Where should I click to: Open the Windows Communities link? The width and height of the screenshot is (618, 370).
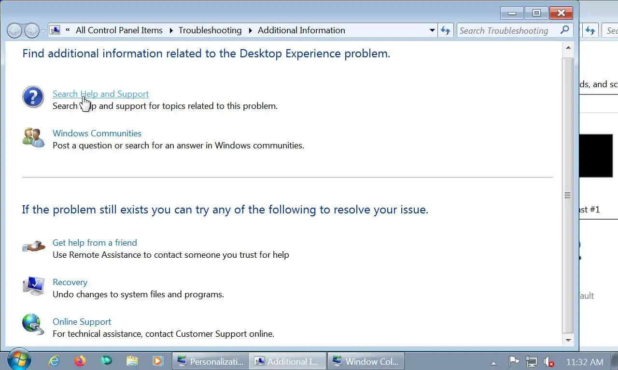tap(97, 133)
